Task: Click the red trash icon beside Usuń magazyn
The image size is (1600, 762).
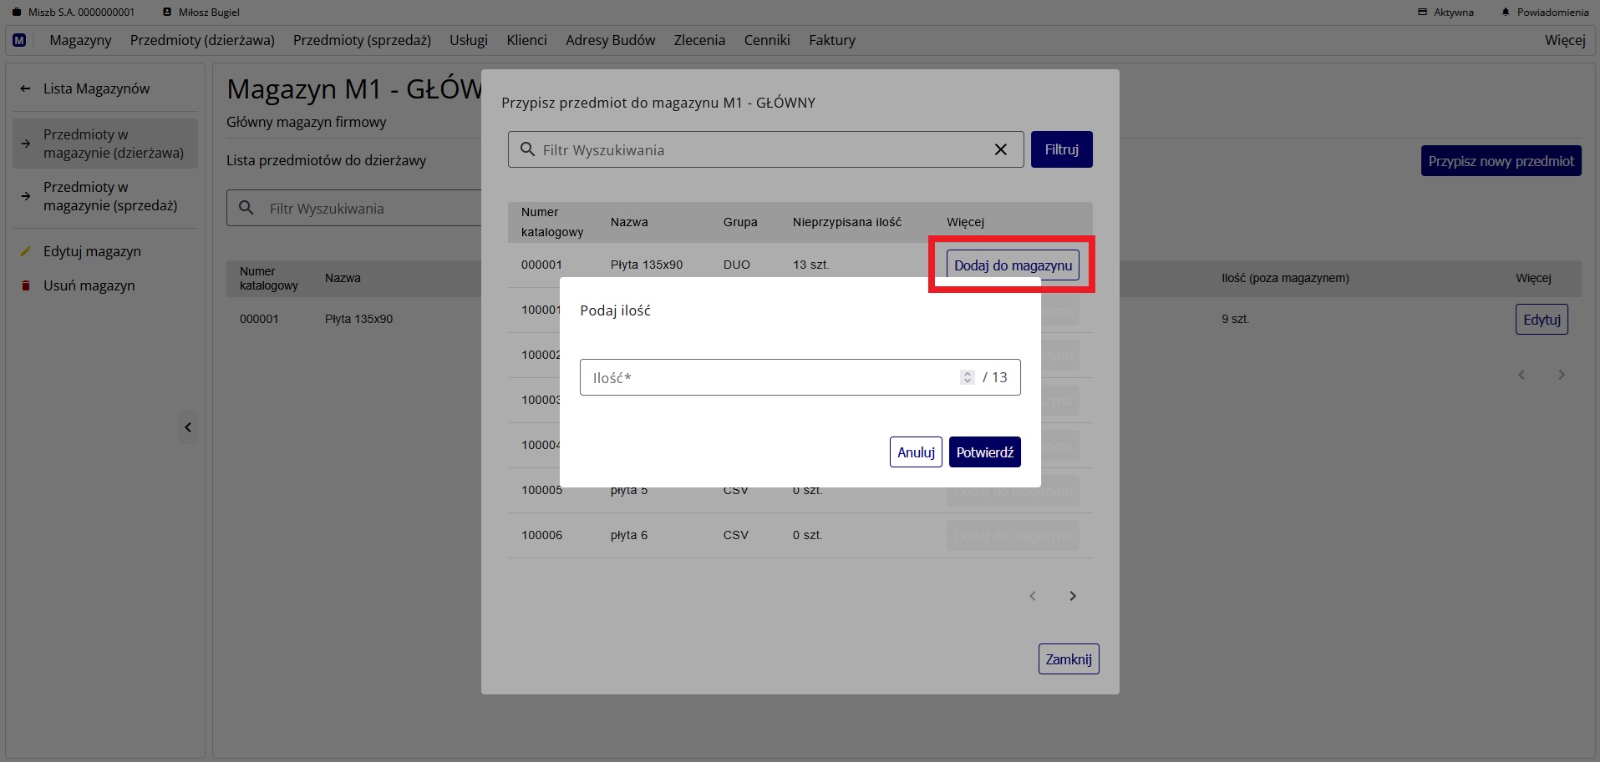Action: (26, 285)
